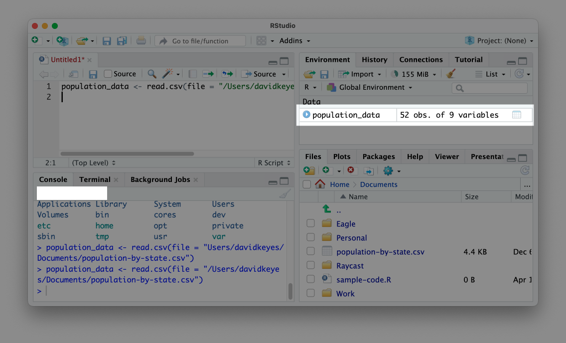The width and height of the screenshot is (566, 343).
Task: Navigate to Documents via the breadcrumb link
Action: [x=378, y=184]
